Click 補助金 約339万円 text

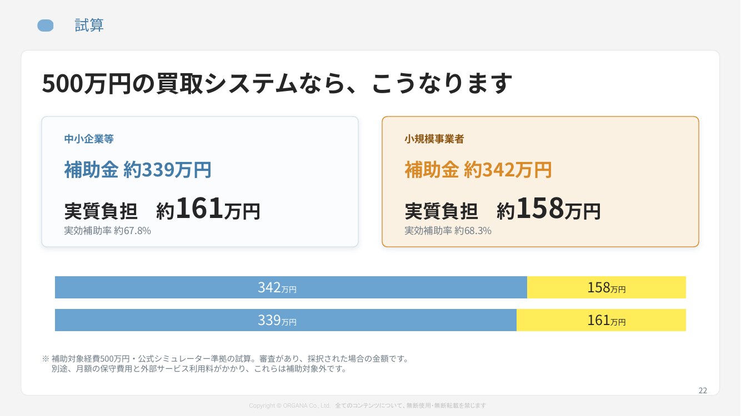(x=138, y=170)
